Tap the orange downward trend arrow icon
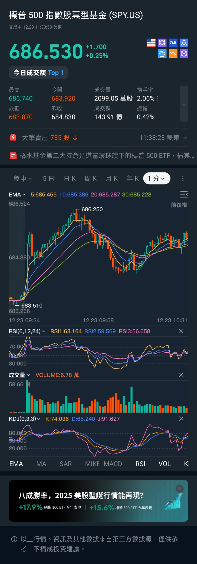 coord(173,54)
